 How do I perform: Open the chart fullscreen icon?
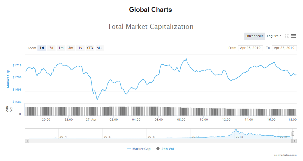pos(286,36)
